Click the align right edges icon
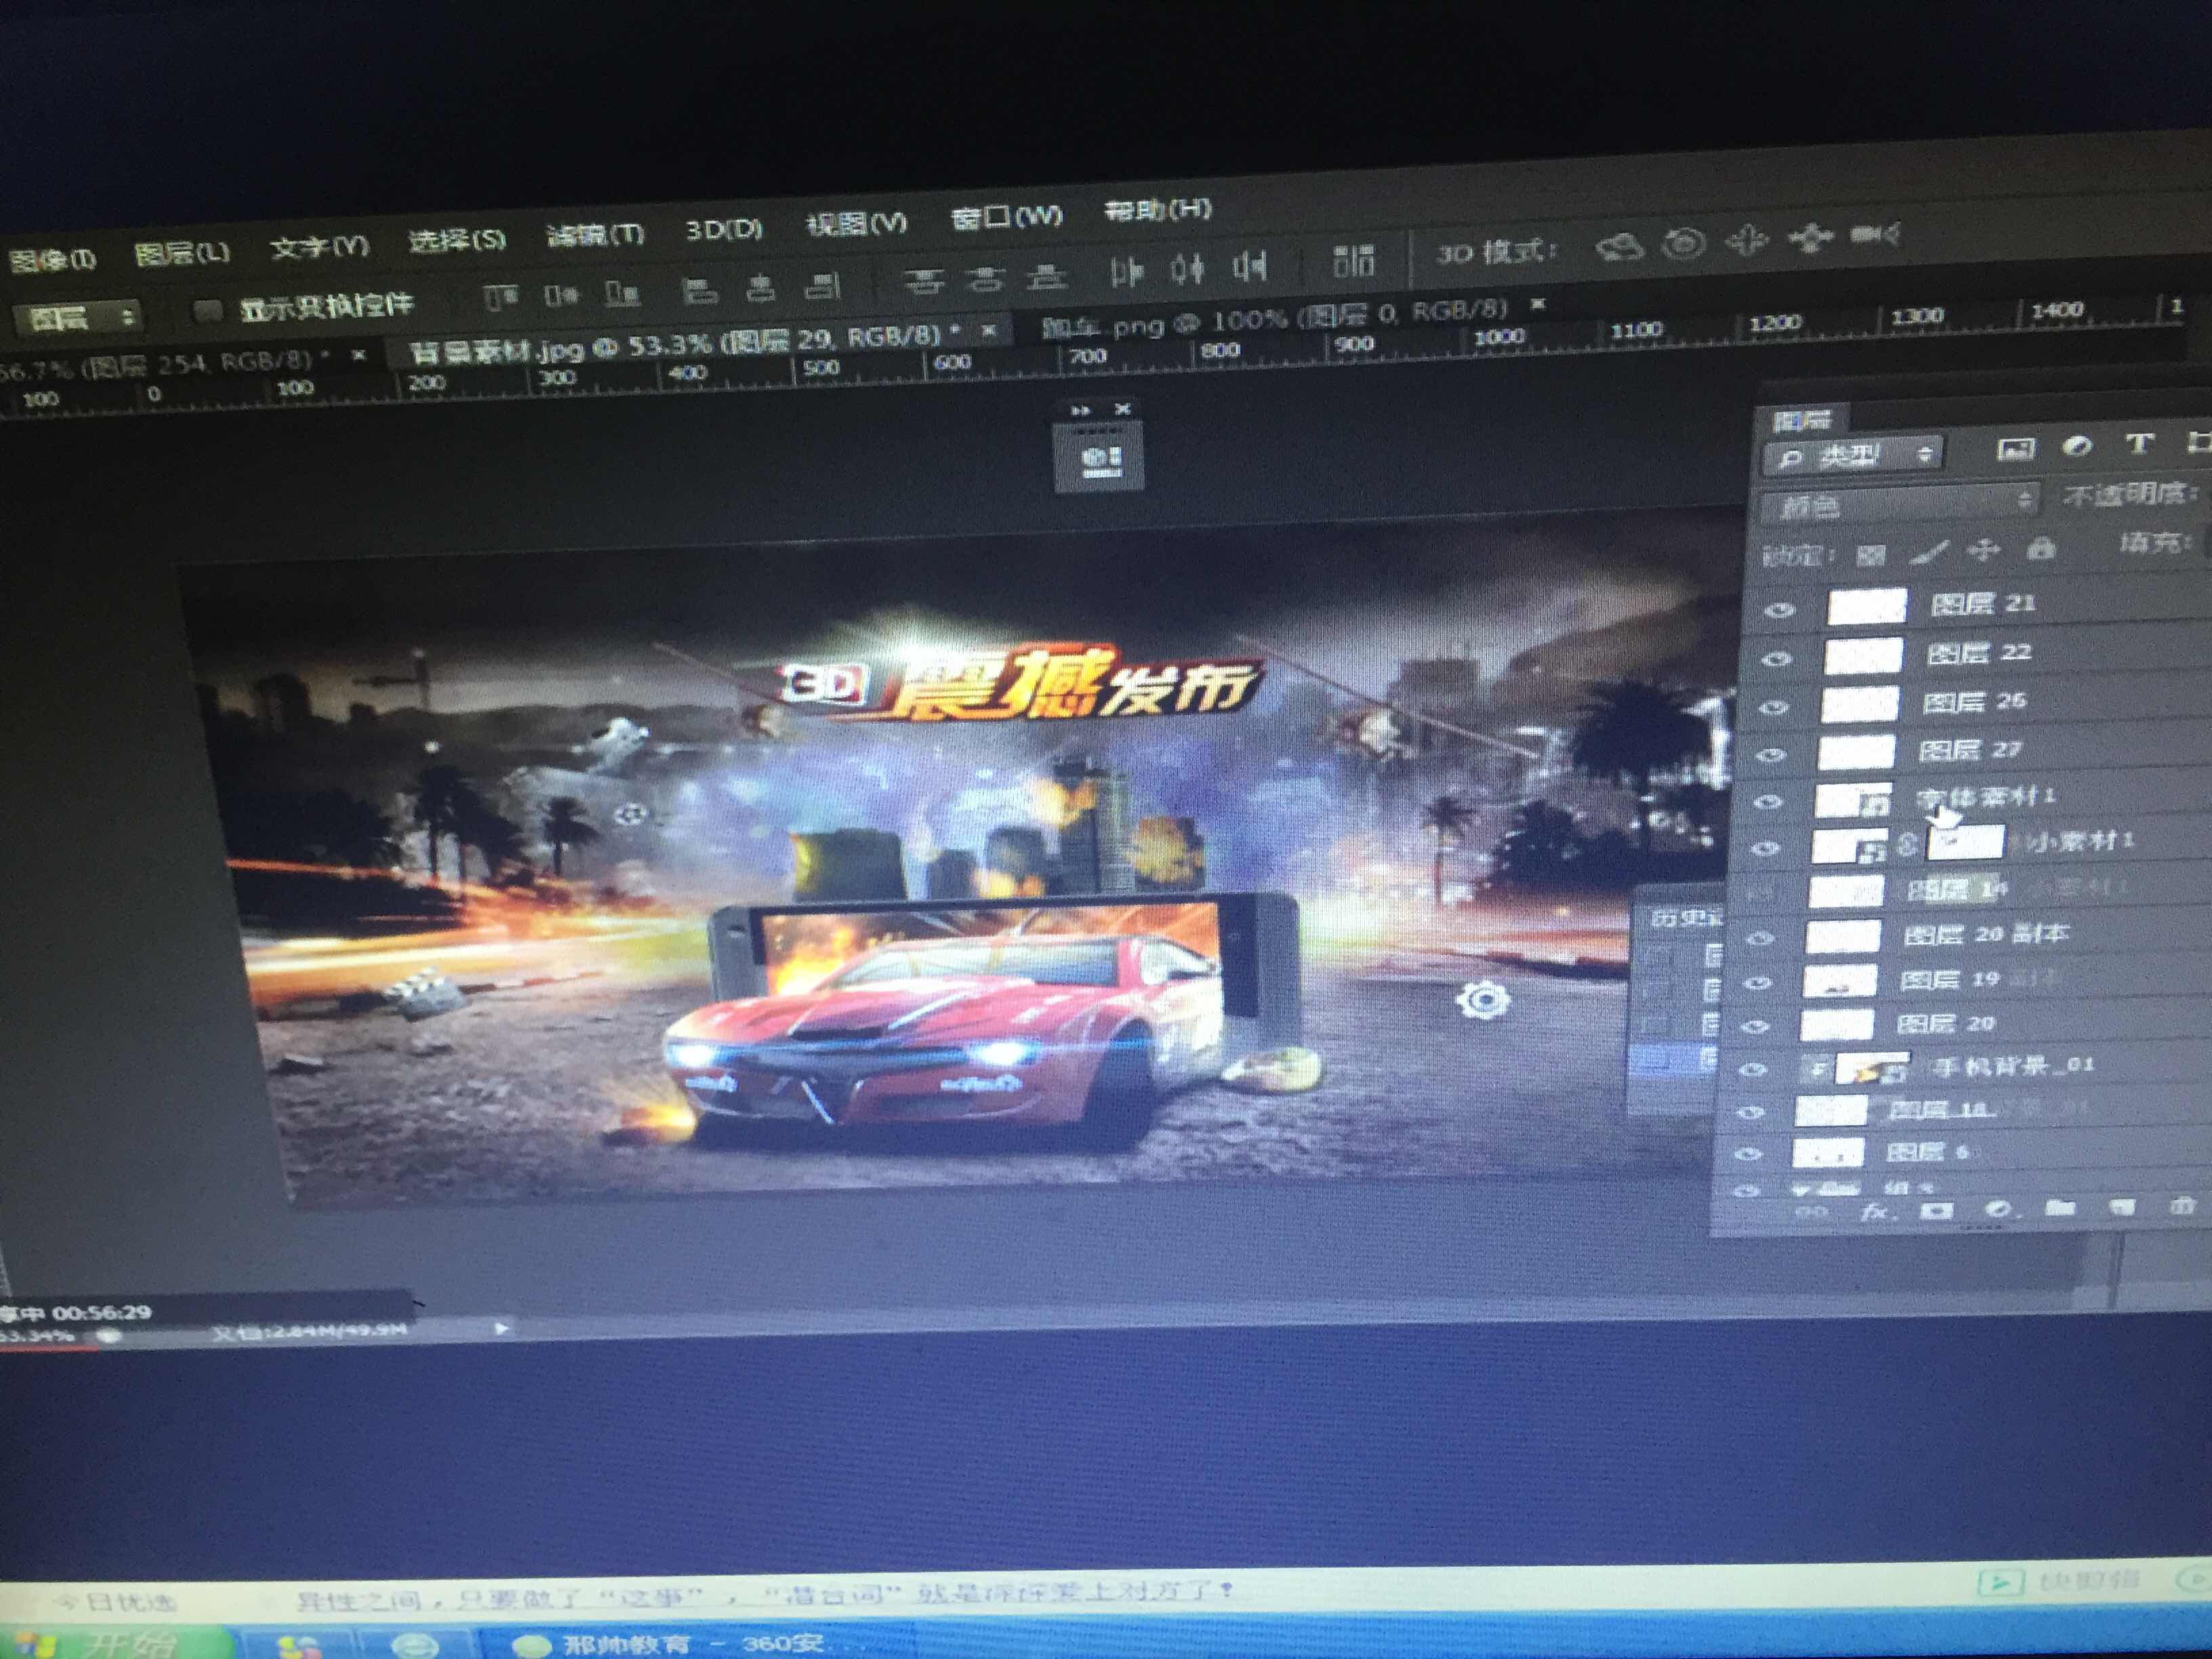 [x=823, y=286]
